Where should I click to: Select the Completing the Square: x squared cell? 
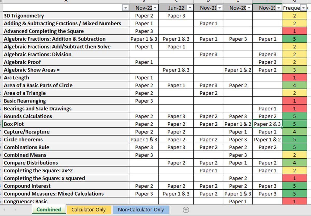pyautogui.click(x=66, y=178)
